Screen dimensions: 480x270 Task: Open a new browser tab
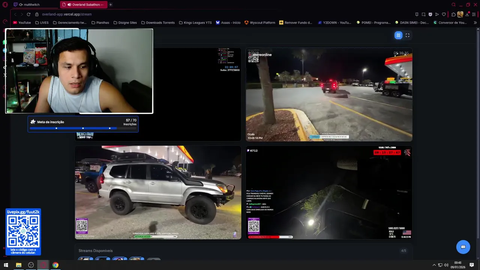point(111,4)
